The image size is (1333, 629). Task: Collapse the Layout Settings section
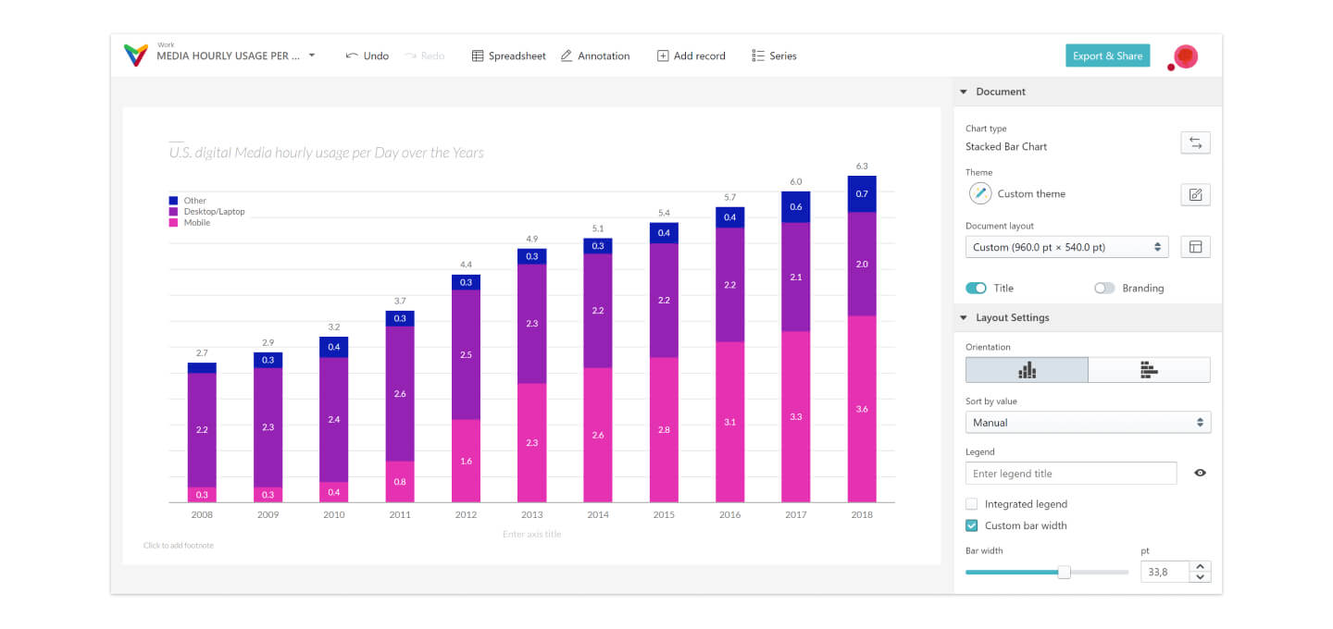(x=964, y=317)
